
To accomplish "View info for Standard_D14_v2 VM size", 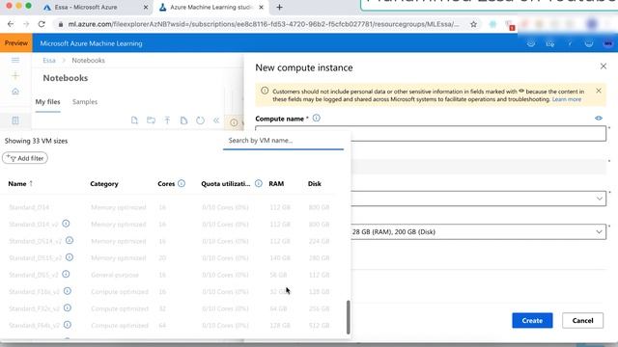I will tap(66, 224).
